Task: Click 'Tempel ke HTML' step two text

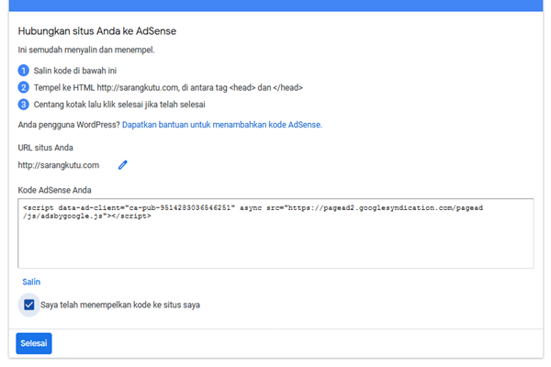Action: coord(168,87)
